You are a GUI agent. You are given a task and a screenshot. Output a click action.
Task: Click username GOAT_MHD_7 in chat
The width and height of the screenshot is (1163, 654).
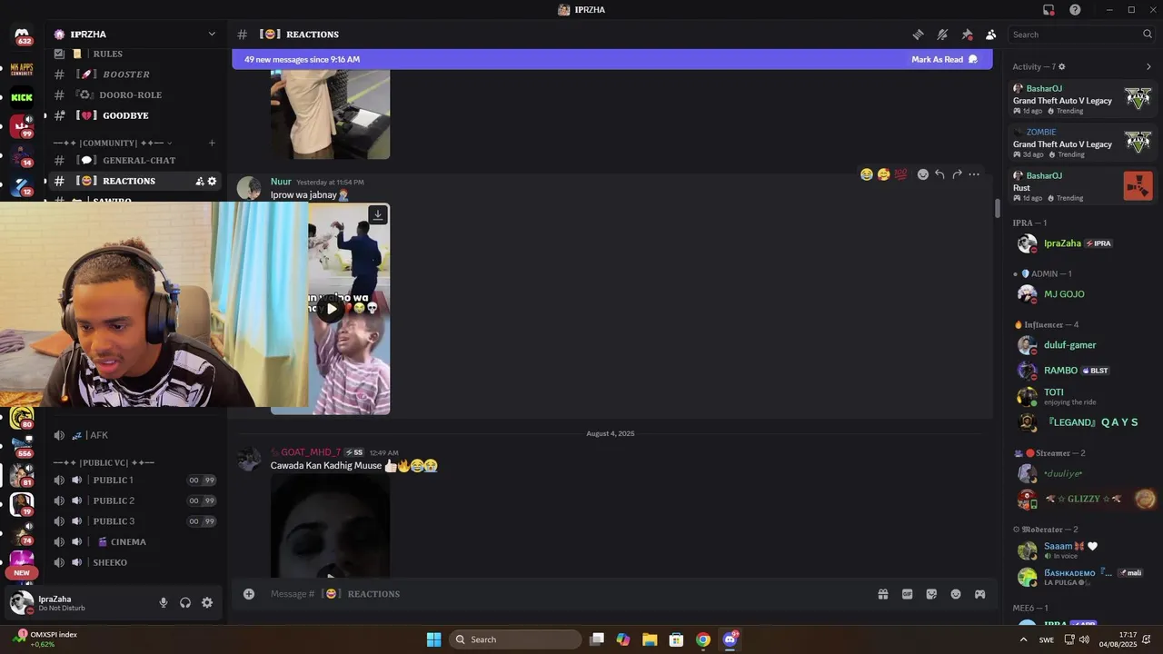point(310,452)
